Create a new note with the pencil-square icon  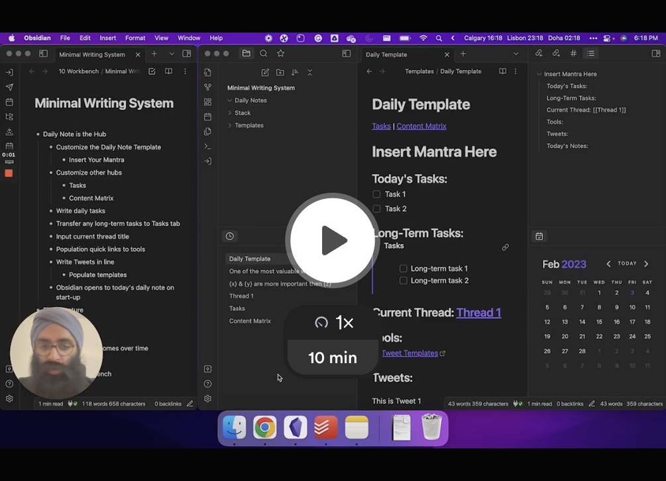[265, 73]
